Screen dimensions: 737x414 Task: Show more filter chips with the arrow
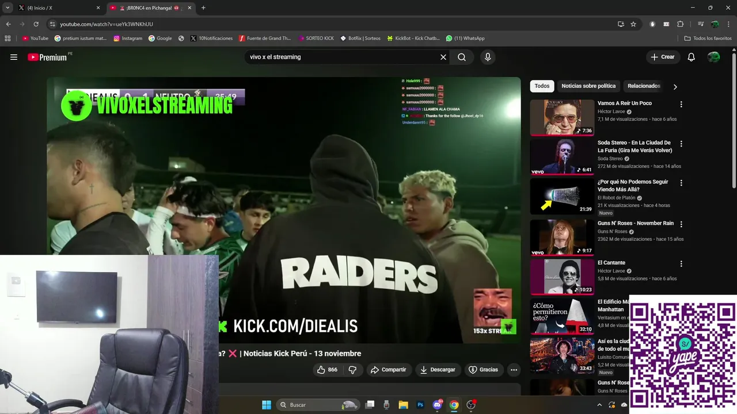(x=675, y=87)
